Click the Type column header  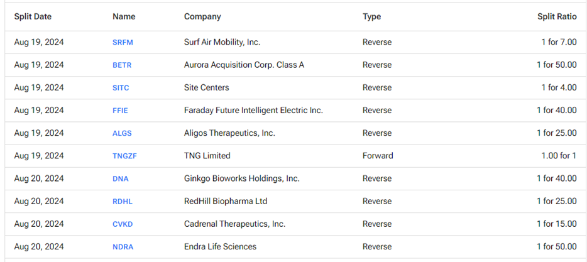click(371, 17)
